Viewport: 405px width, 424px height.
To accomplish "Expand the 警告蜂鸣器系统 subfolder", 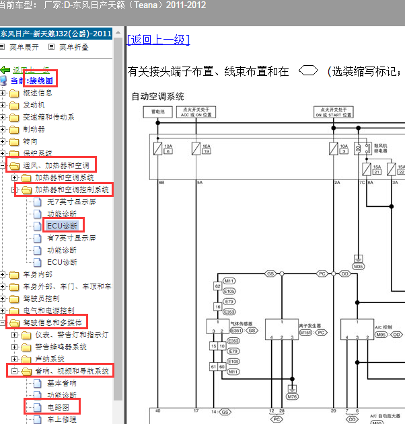I will 14,347.
